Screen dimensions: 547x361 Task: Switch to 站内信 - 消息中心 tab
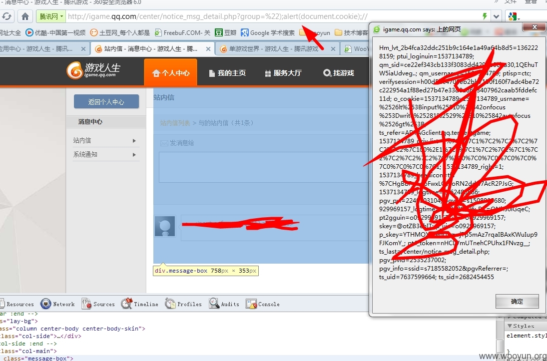152,49
